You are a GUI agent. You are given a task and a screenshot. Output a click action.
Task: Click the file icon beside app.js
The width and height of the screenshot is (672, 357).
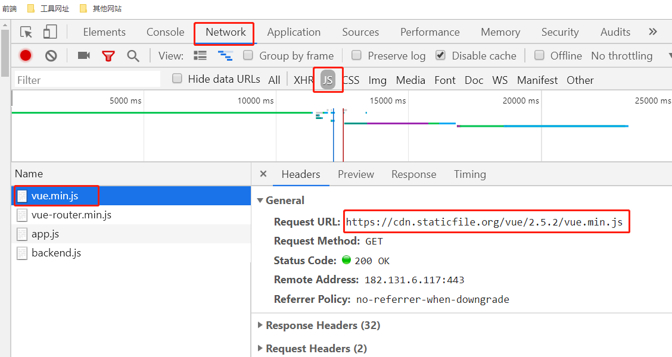click(22, 234)
